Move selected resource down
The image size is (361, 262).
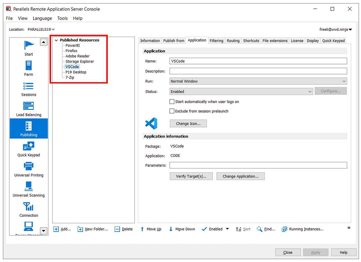pos(182,229)
